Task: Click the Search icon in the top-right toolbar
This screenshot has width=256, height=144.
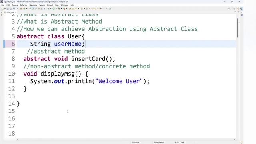Action: click(x=229, y=8)
